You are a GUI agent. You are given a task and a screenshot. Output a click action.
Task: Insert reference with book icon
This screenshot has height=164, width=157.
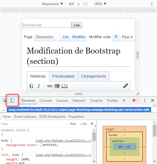[x=64, y=86]
